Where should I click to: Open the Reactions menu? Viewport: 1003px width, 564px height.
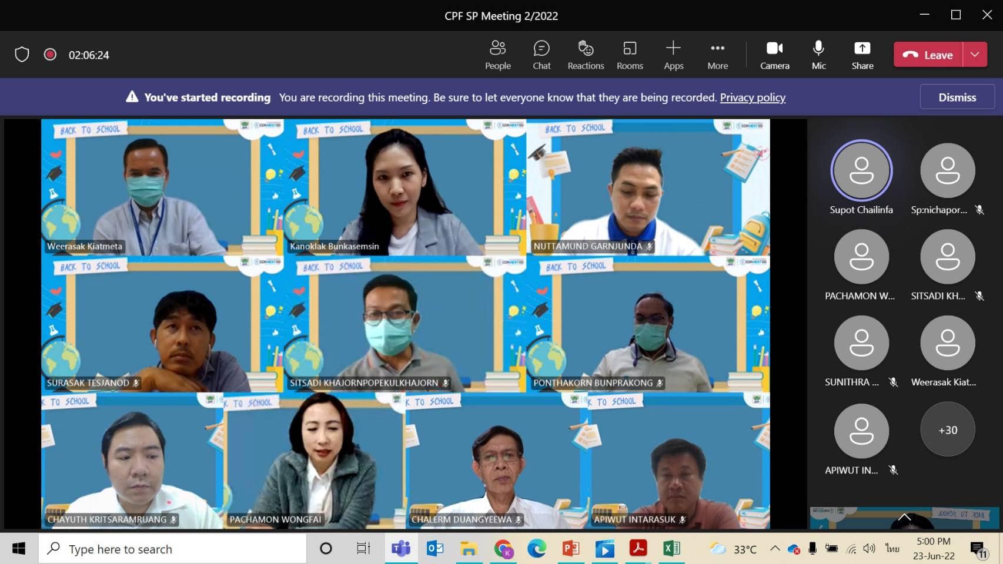tap(585, 55)
